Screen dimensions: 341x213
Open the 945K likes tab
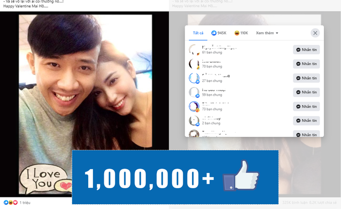tap(219, 33)
